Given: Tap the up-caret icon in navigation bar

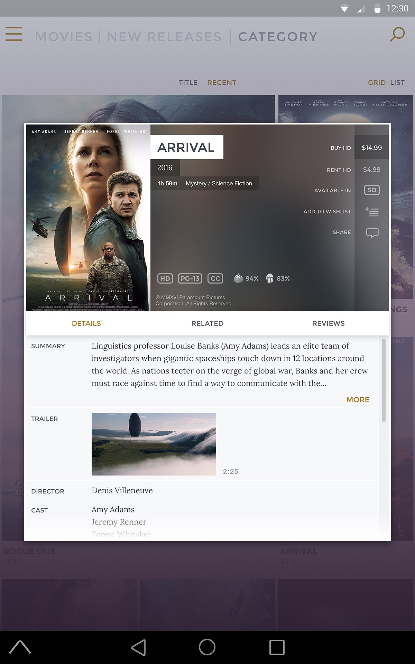Looking at the screenshot, I should point(20,647).
